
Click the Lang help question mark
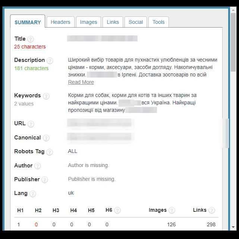[x=32, y=194]
